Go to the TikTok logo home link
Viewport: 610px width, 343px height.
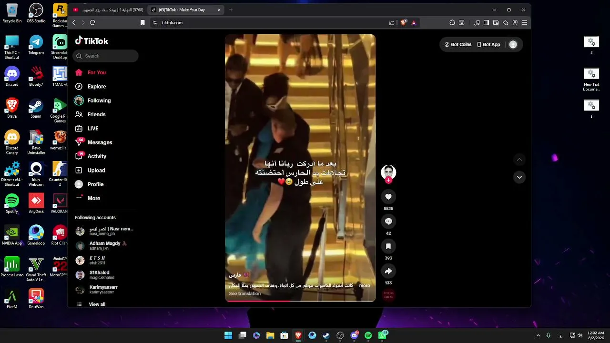[91, 41]
